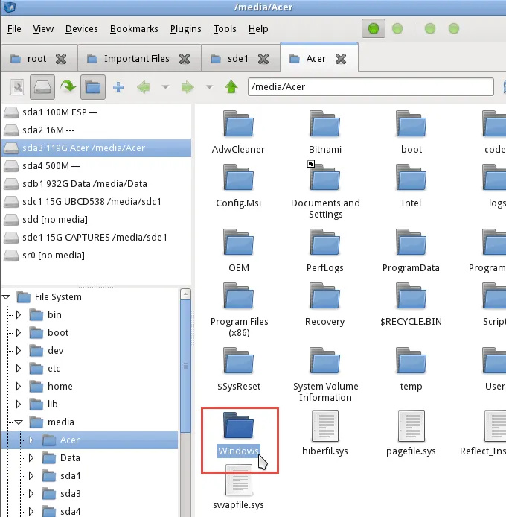
Task: Open the back history dropdown arrow
Action: click(x=165, y=87)
